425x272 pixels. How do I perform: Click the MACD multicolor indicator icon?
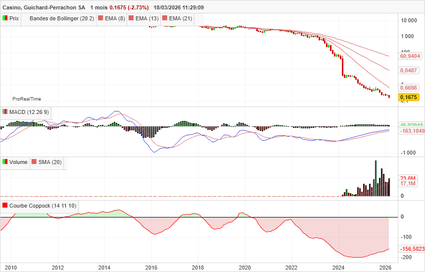[x=5, y=111]
